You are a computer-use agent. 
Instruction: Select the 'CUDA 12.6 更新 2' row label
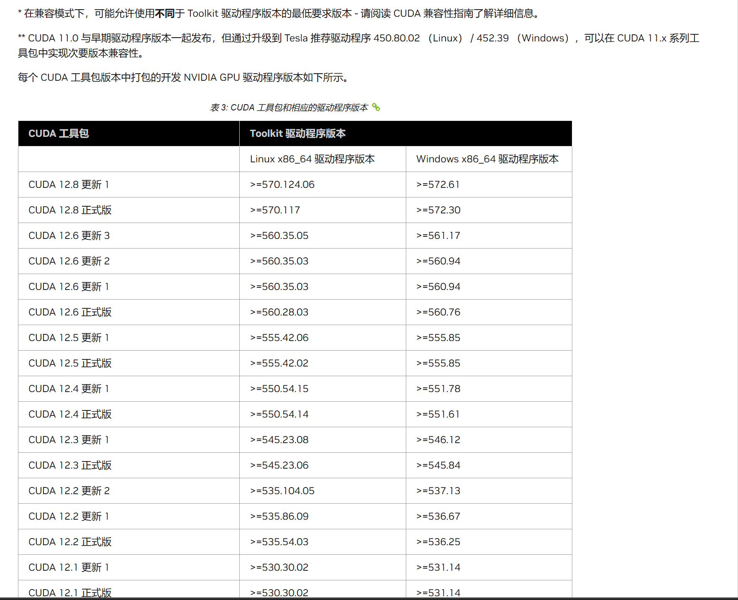point(69,261)
